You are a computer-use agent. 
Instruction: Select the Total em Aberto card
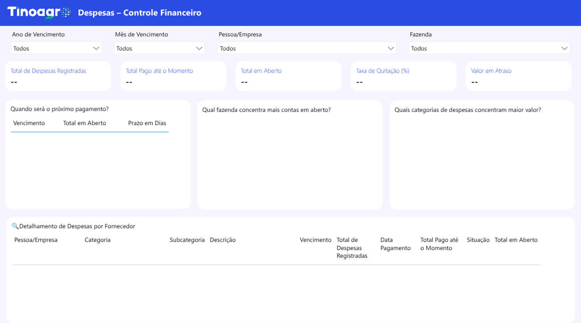click(288, 76)
